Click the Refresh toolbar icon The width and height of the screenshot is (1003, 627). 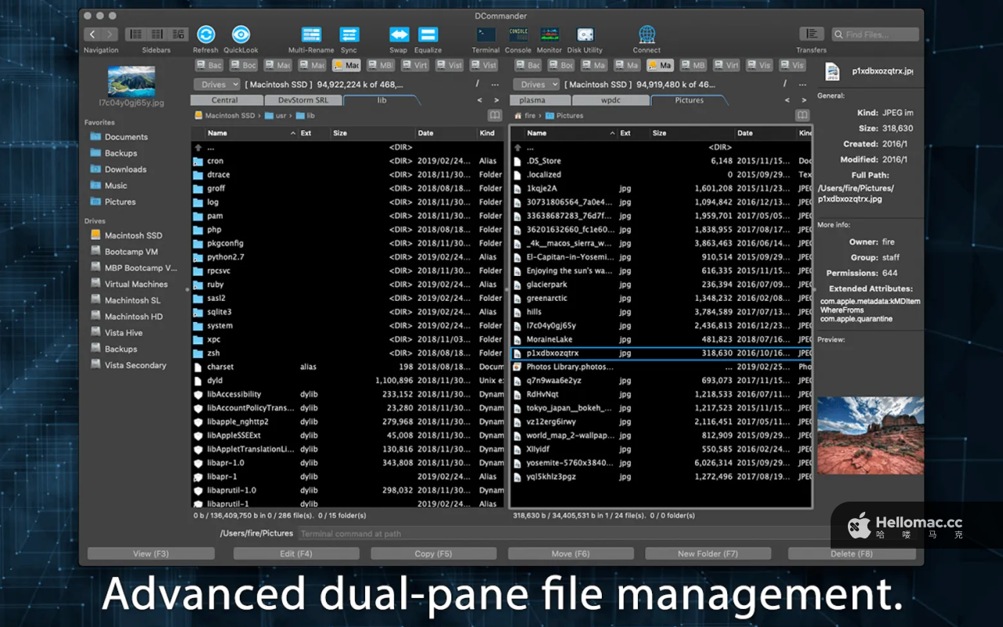[x=205, y=34]
